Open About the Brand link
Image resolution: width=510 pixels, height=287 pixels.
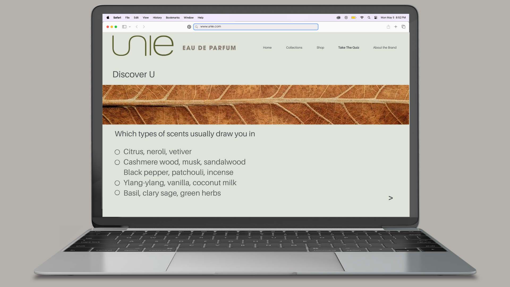tap(385, 48)
